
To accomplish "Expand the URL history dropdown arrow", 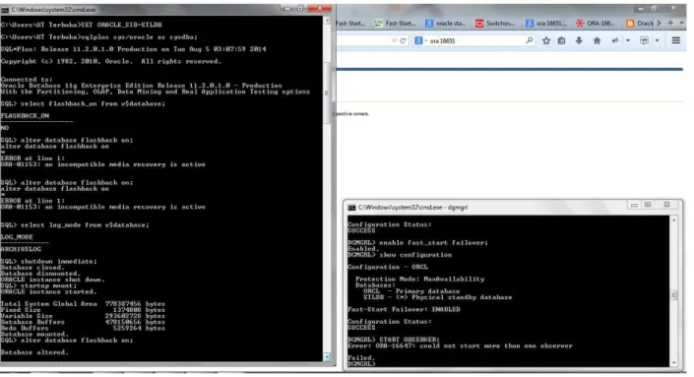I will click(394, 40).
